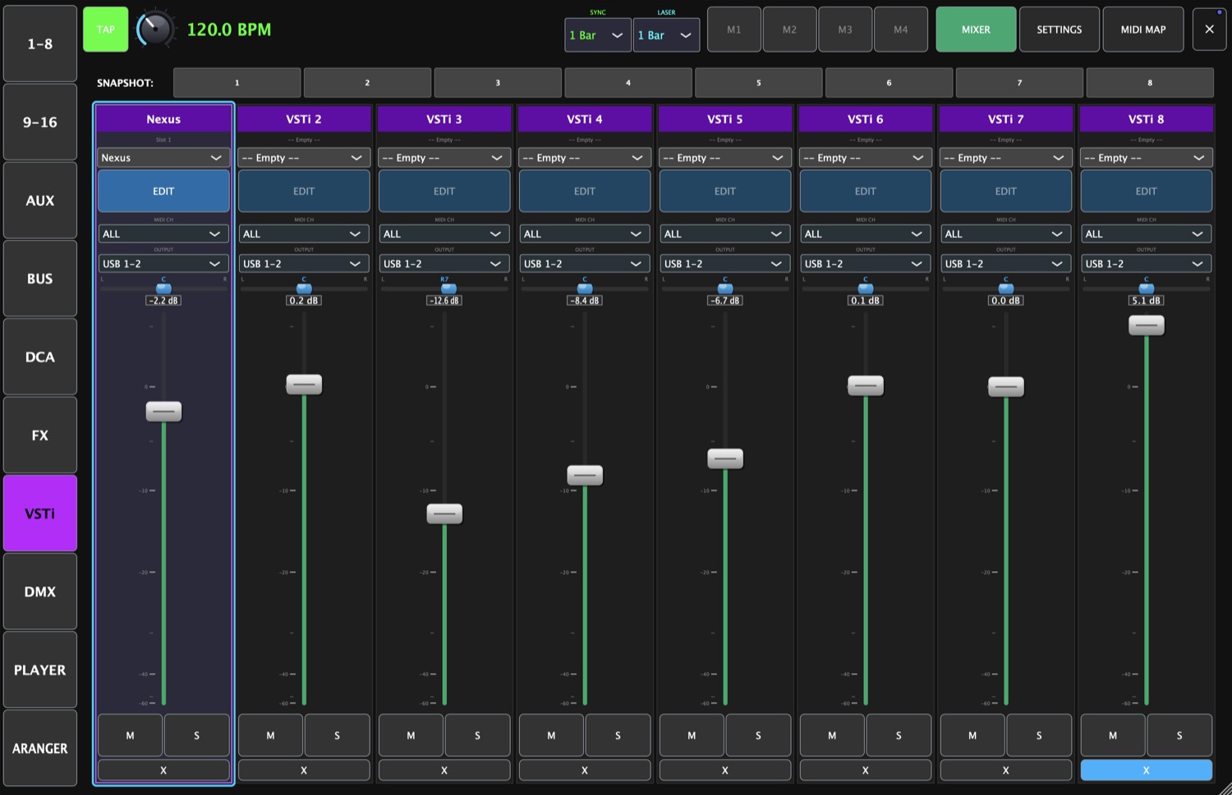This screenshot has width=1232, height=795.
Task: Click the BPM tempo knob
Action: 155,30
